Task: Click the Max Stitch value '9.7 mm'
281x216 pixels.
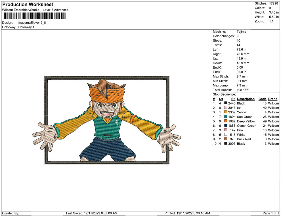Action: click(242, 77)
